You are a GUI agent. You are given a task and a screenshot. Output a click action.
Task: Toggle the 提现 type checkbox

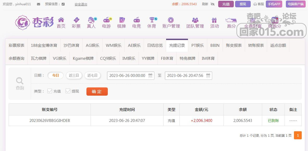click(68, 91)
